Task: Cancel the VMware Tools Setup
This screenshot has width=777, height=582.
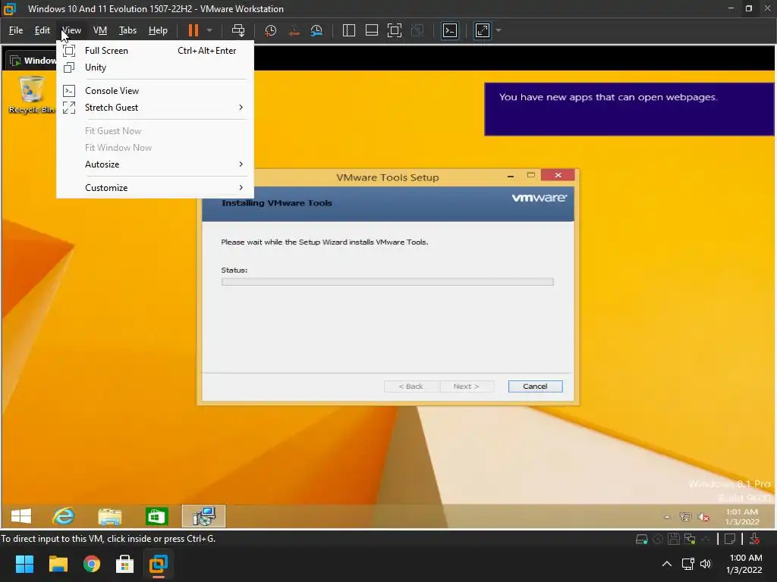Action: pos(535,386)
